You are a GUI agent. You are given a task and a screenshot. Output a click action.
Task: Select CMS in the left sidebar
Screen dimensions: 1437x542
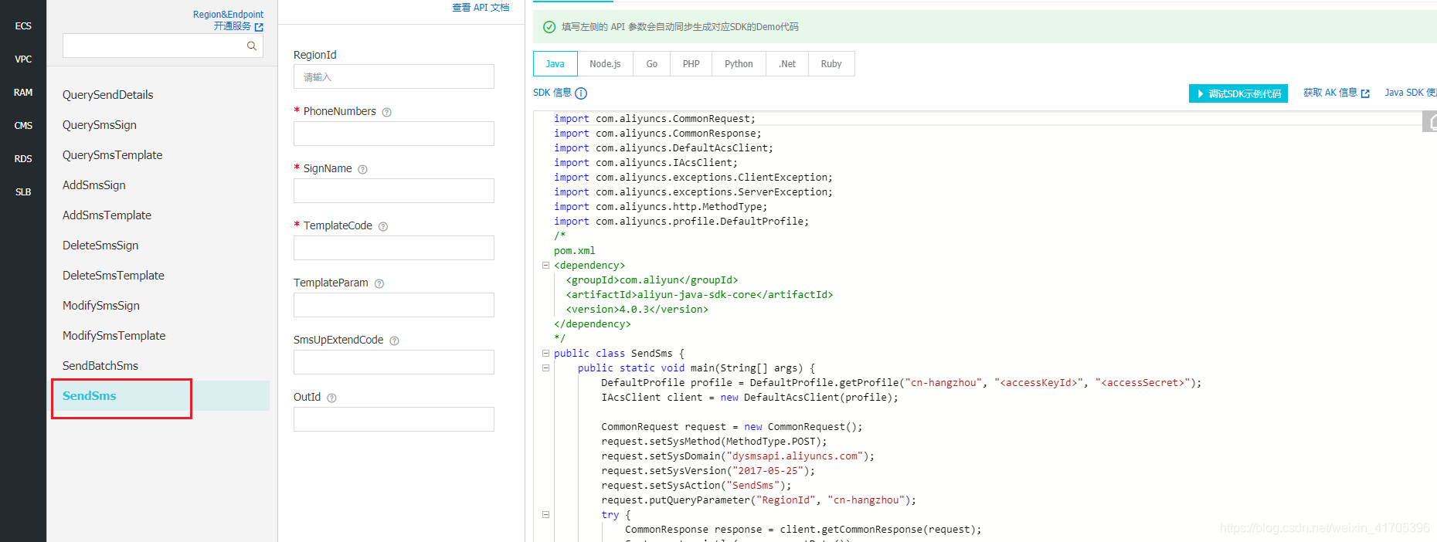[23, 126]
